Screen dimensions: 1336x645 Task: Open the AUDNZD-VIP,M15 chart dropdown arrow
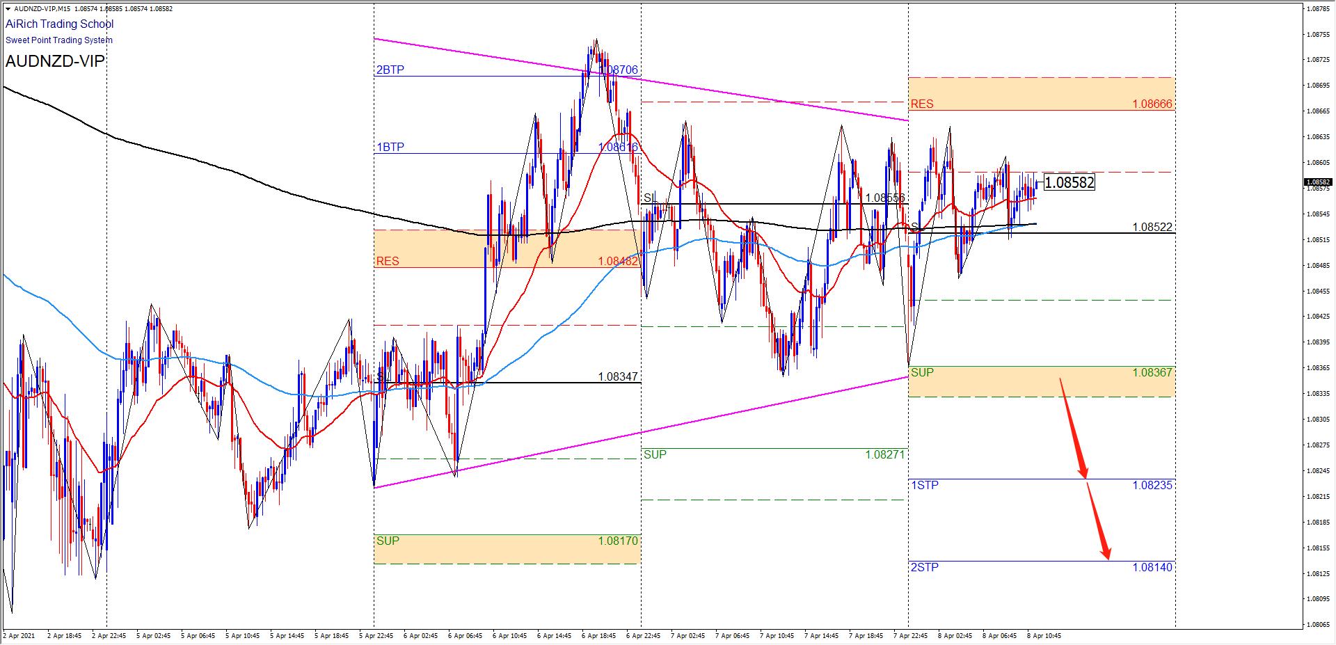pos(8,9)
